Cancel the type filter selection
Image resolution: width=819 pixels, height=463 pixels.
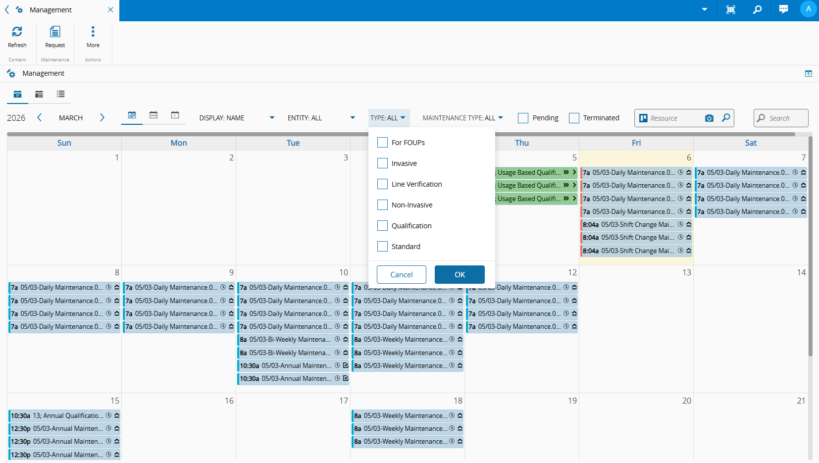coord(402,275)
